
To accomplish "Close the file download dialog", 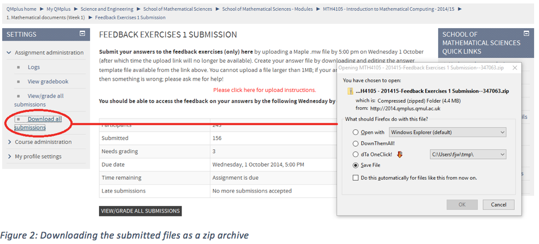I will click(514, 68).
